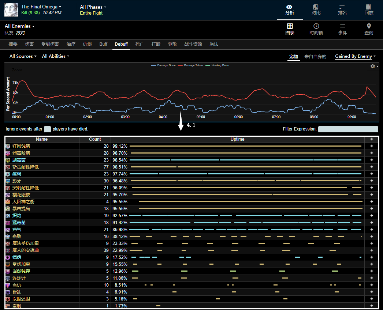Open the All Phases dropdown
The width and height of the screenshot is (383, 310).
(x=93, y=7)
